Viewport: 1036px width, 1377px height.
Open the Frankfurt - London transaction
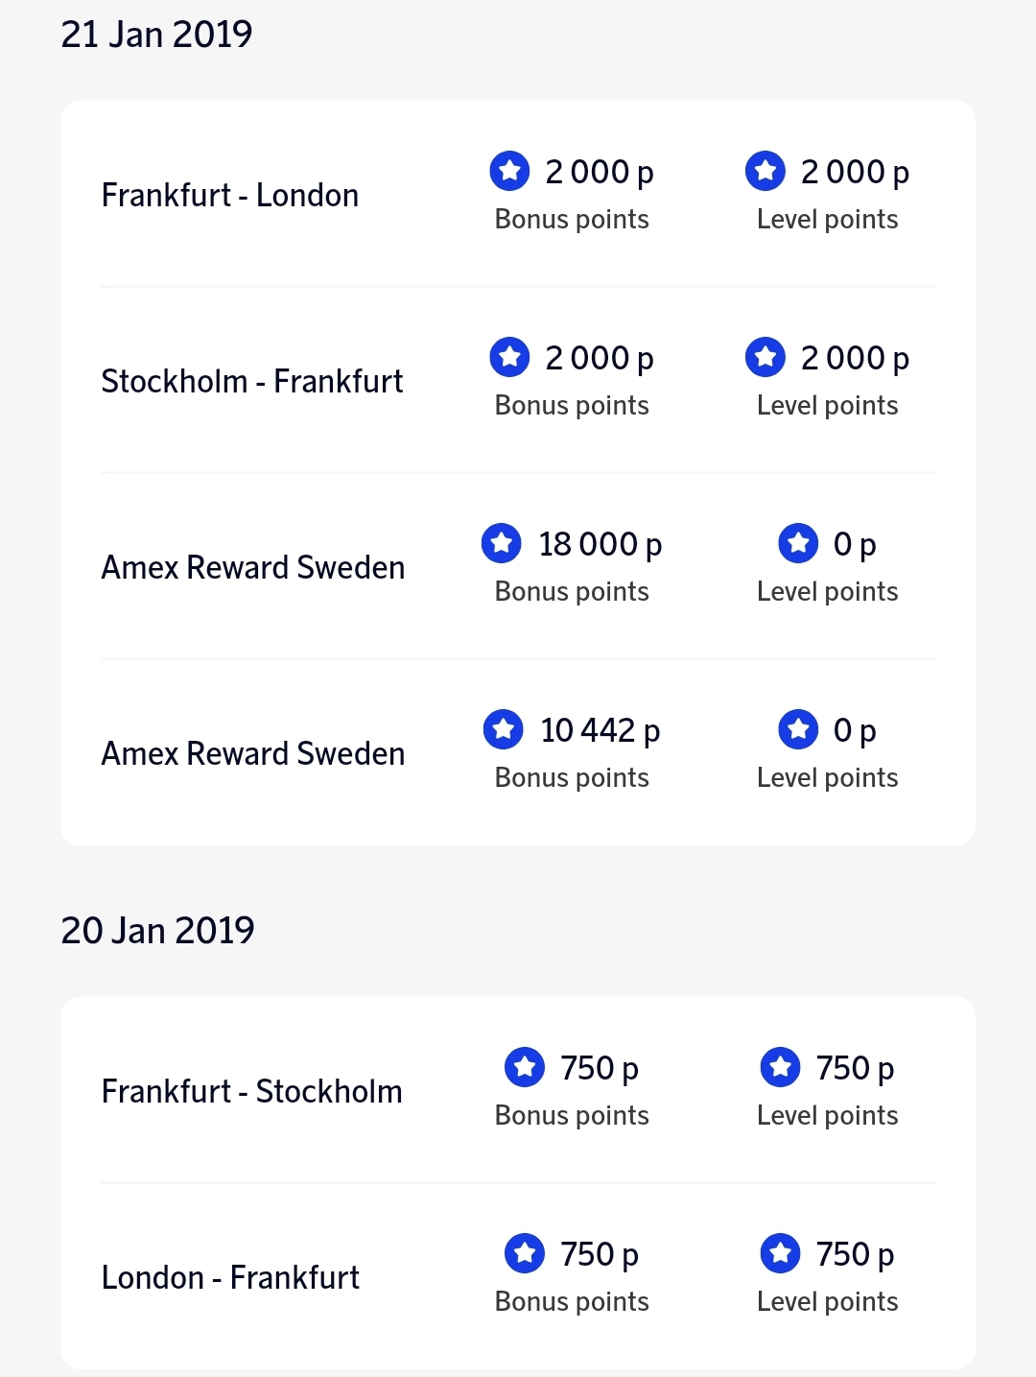click(x=230, y=196)
